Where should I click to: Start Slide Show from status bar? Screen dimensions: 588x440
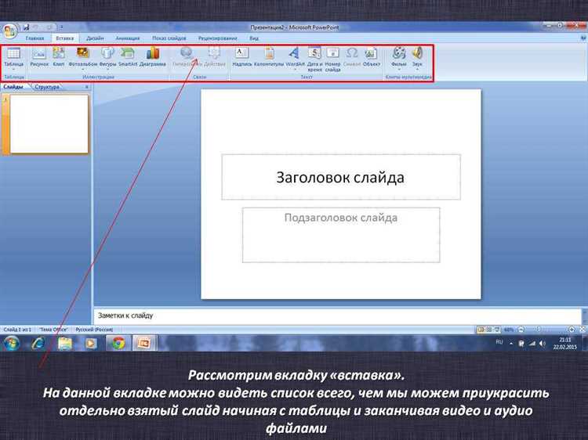click(x=497, y=330)
